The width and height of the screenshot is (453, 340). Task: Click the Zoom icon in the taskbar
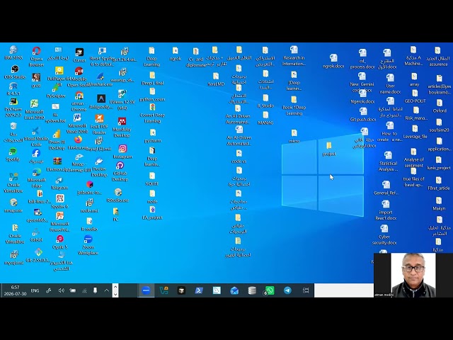click(x=147, y=290)
